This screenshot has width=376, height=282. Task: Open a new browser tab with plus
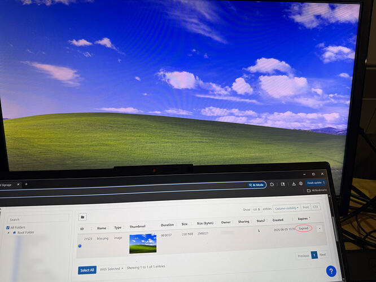(26, 184)
